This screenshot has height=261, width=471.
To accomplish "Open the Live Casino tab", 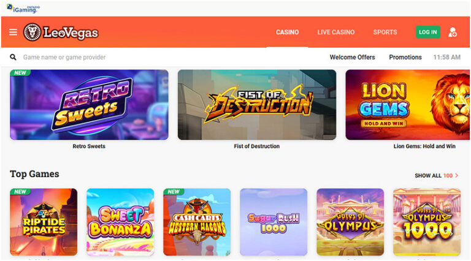I will [336, 32].
